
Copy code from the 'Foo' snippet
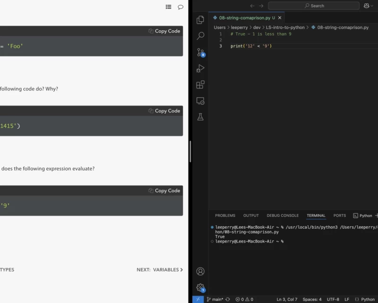[x=163, y=31]
